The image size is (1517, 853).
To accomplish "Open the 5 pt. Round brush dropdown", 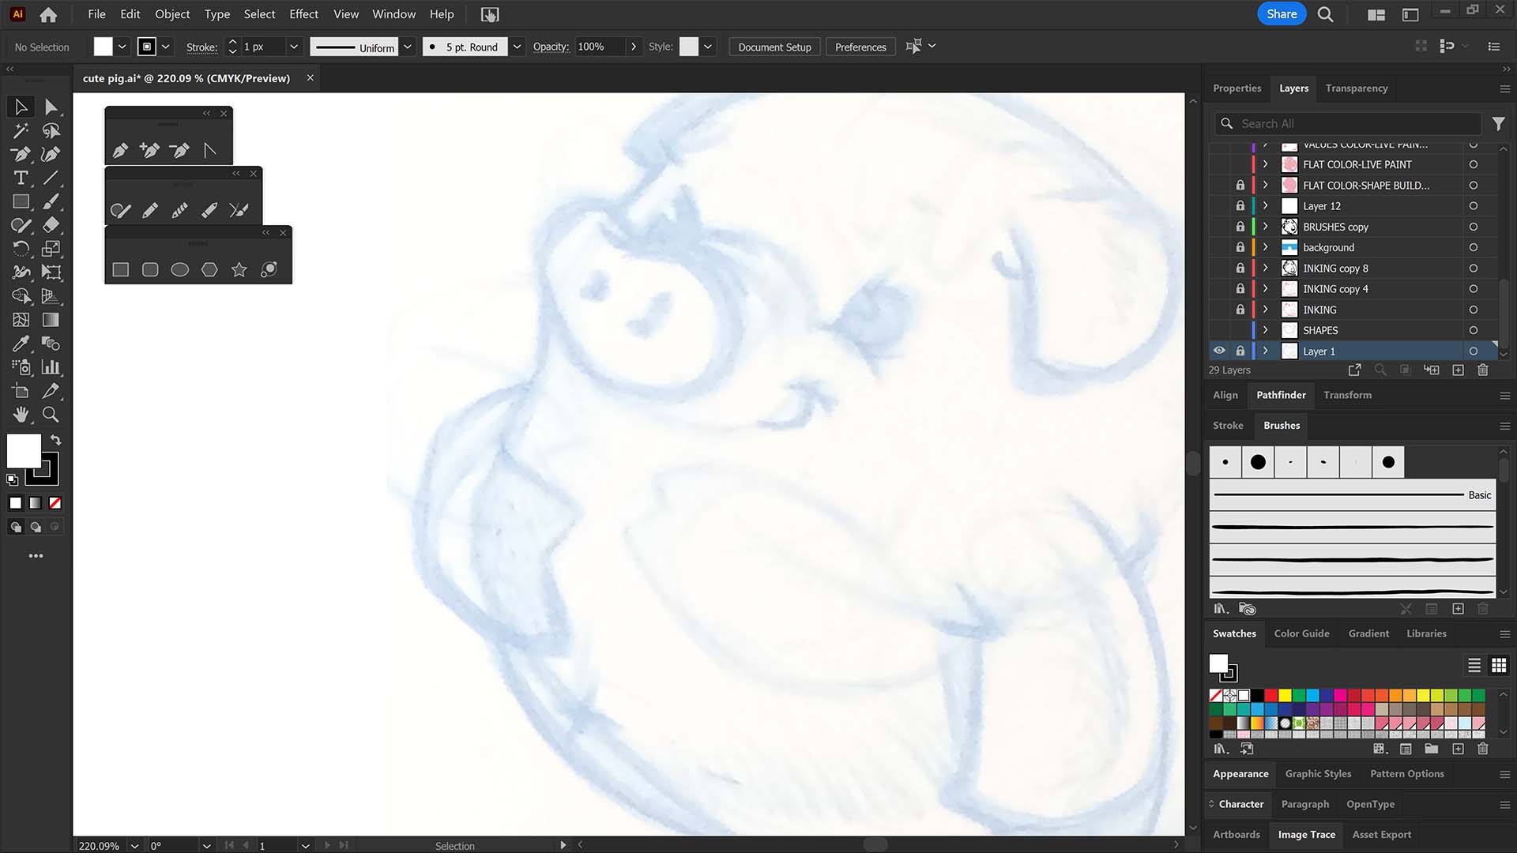I will [517, 47].
